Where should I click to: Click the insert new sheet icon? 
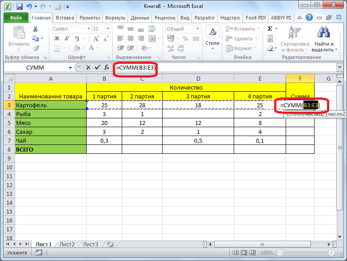coord(110,244)
